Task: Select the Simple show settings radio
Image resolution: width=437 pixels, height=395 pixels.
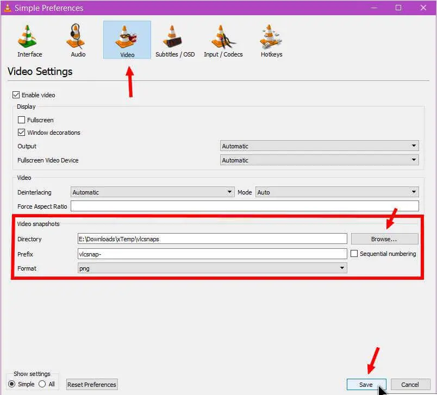Action: click(x=12, y=384)
